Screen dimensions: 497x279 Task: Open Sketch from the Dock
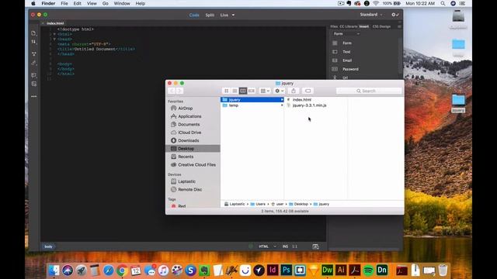314,270
